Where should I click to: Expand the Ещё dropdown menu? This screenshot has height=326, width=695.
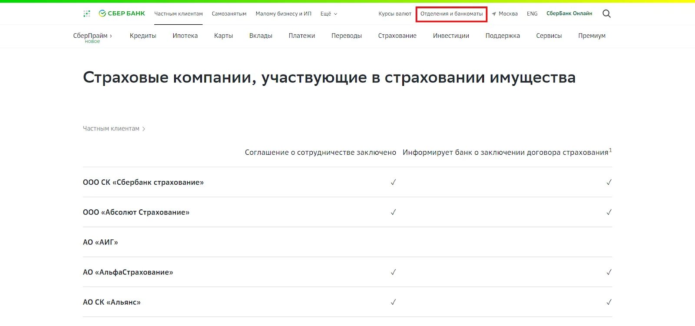329,14
